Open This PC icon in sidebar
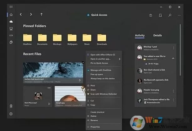 [x=11, y=29]
